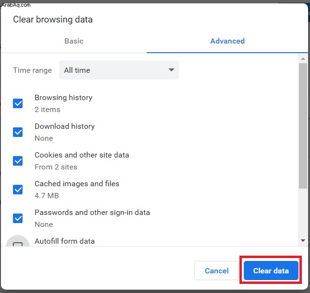Screen dimensions: 310x293
Task: Click the "Browsing history" label text
Action: click(63, 98)
